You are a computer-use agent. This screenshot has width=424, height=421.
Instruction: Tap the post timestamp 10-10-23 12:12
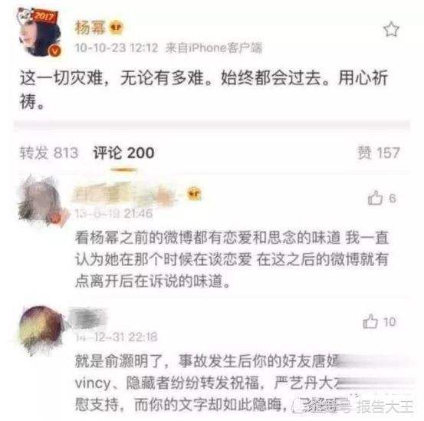click(x=117, y=48)
